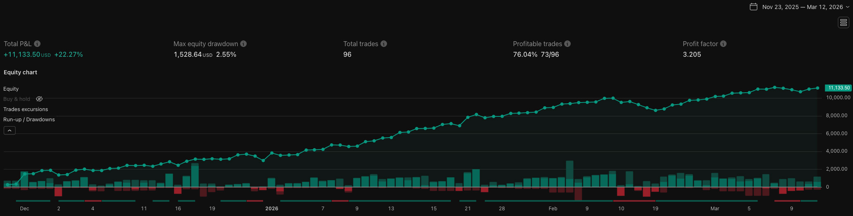Click the green 11,133.50 equity value label

(x=839, y=88)
